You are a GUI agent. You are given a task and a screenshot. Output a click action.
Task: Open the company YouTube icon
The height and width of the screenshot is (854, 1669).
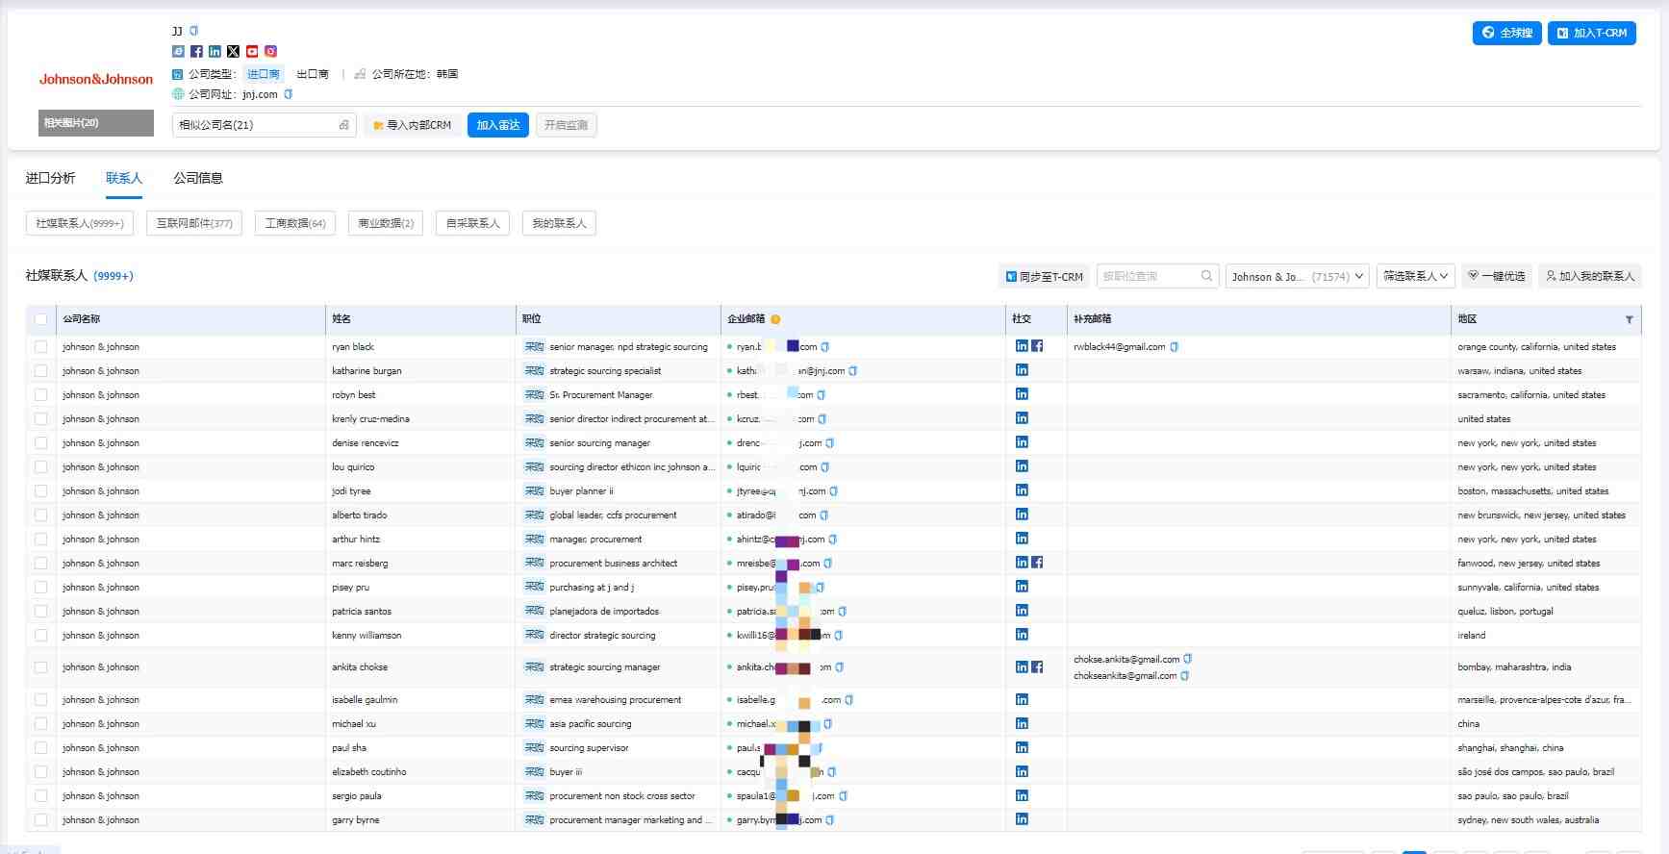click(252, 52)
